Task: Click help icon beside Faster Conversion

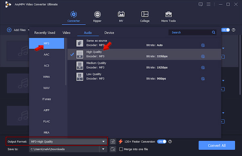Action: coord(170,142)
